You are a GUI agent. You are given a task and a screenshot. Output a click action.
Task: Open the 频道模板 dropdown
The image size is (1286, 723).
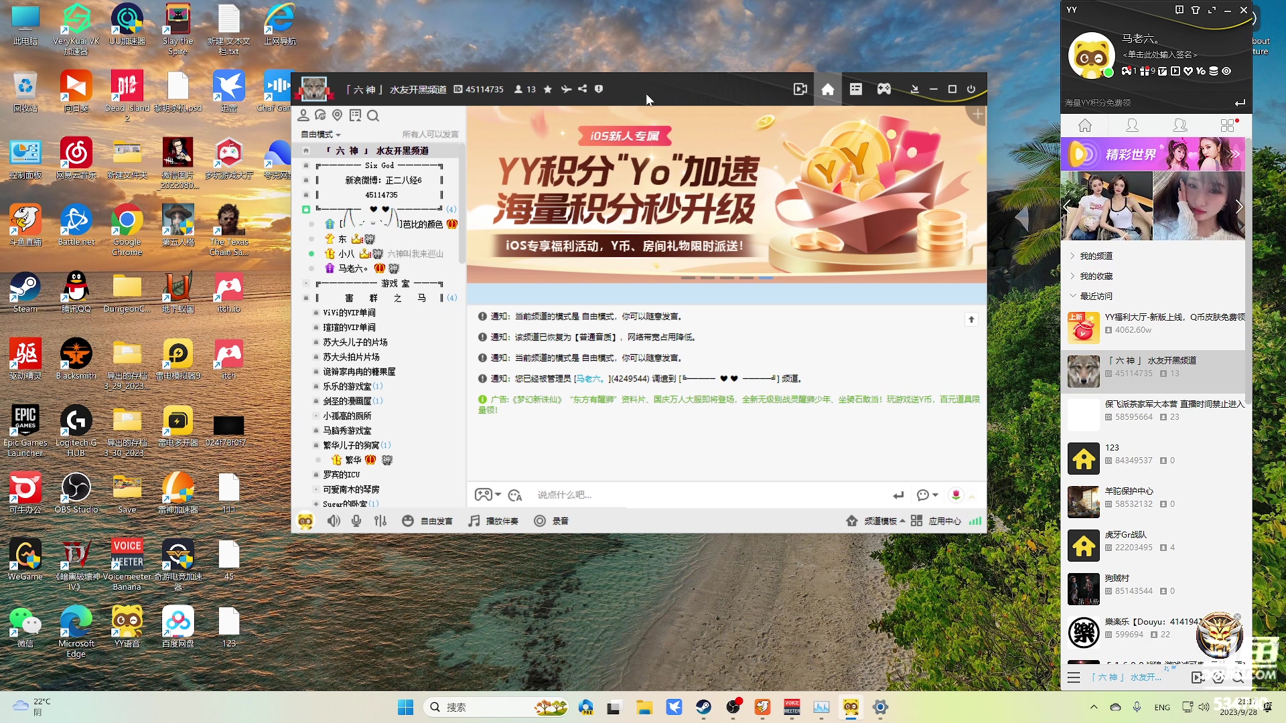point(876,521)
